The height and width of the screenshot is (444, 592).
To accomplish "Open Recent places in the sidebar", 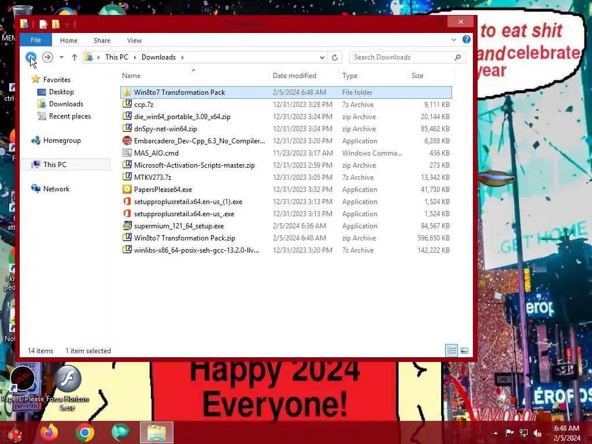I will pos(70,116).
